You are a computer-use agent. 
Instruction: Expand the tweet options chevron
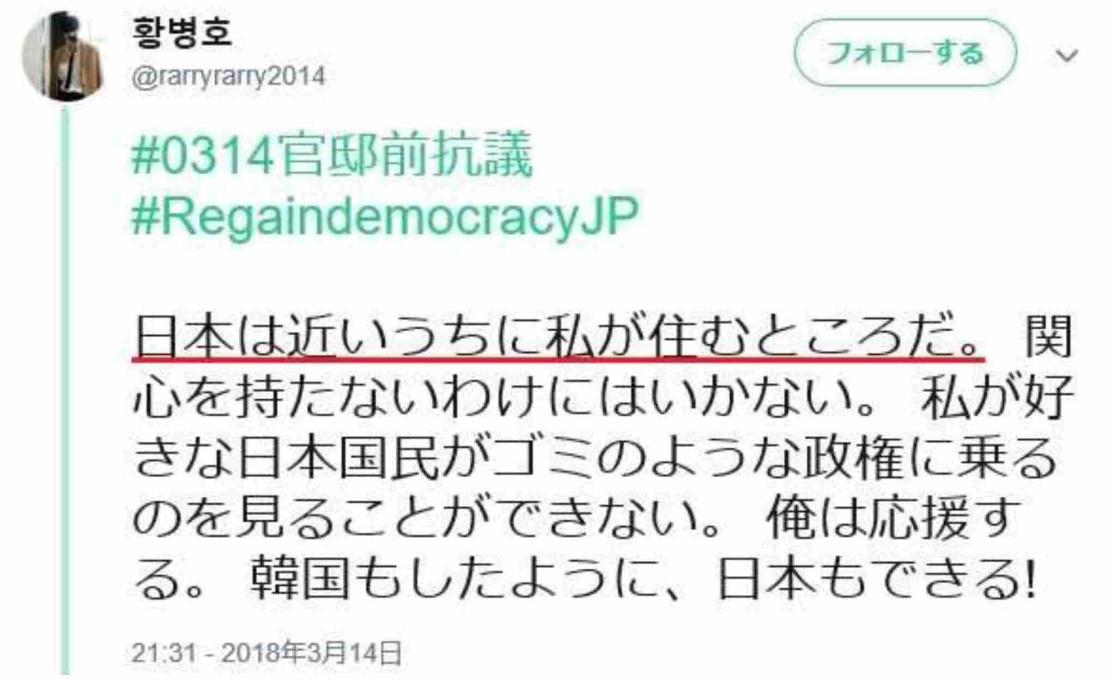[x=1066, y=55]
